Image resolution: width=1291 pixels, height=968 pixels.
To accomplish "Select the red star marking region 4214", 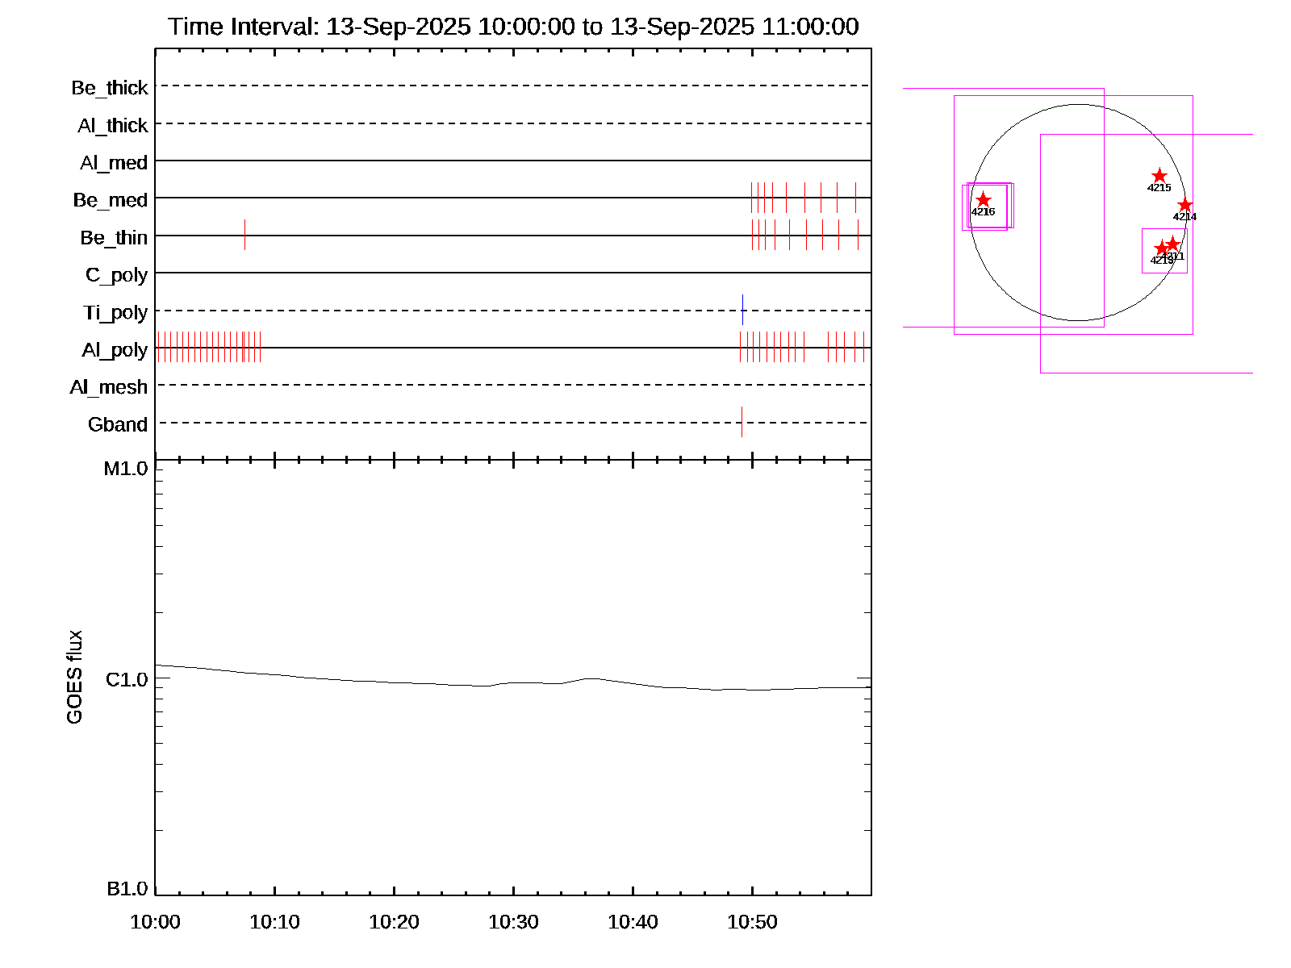I will click(1184, 205).
